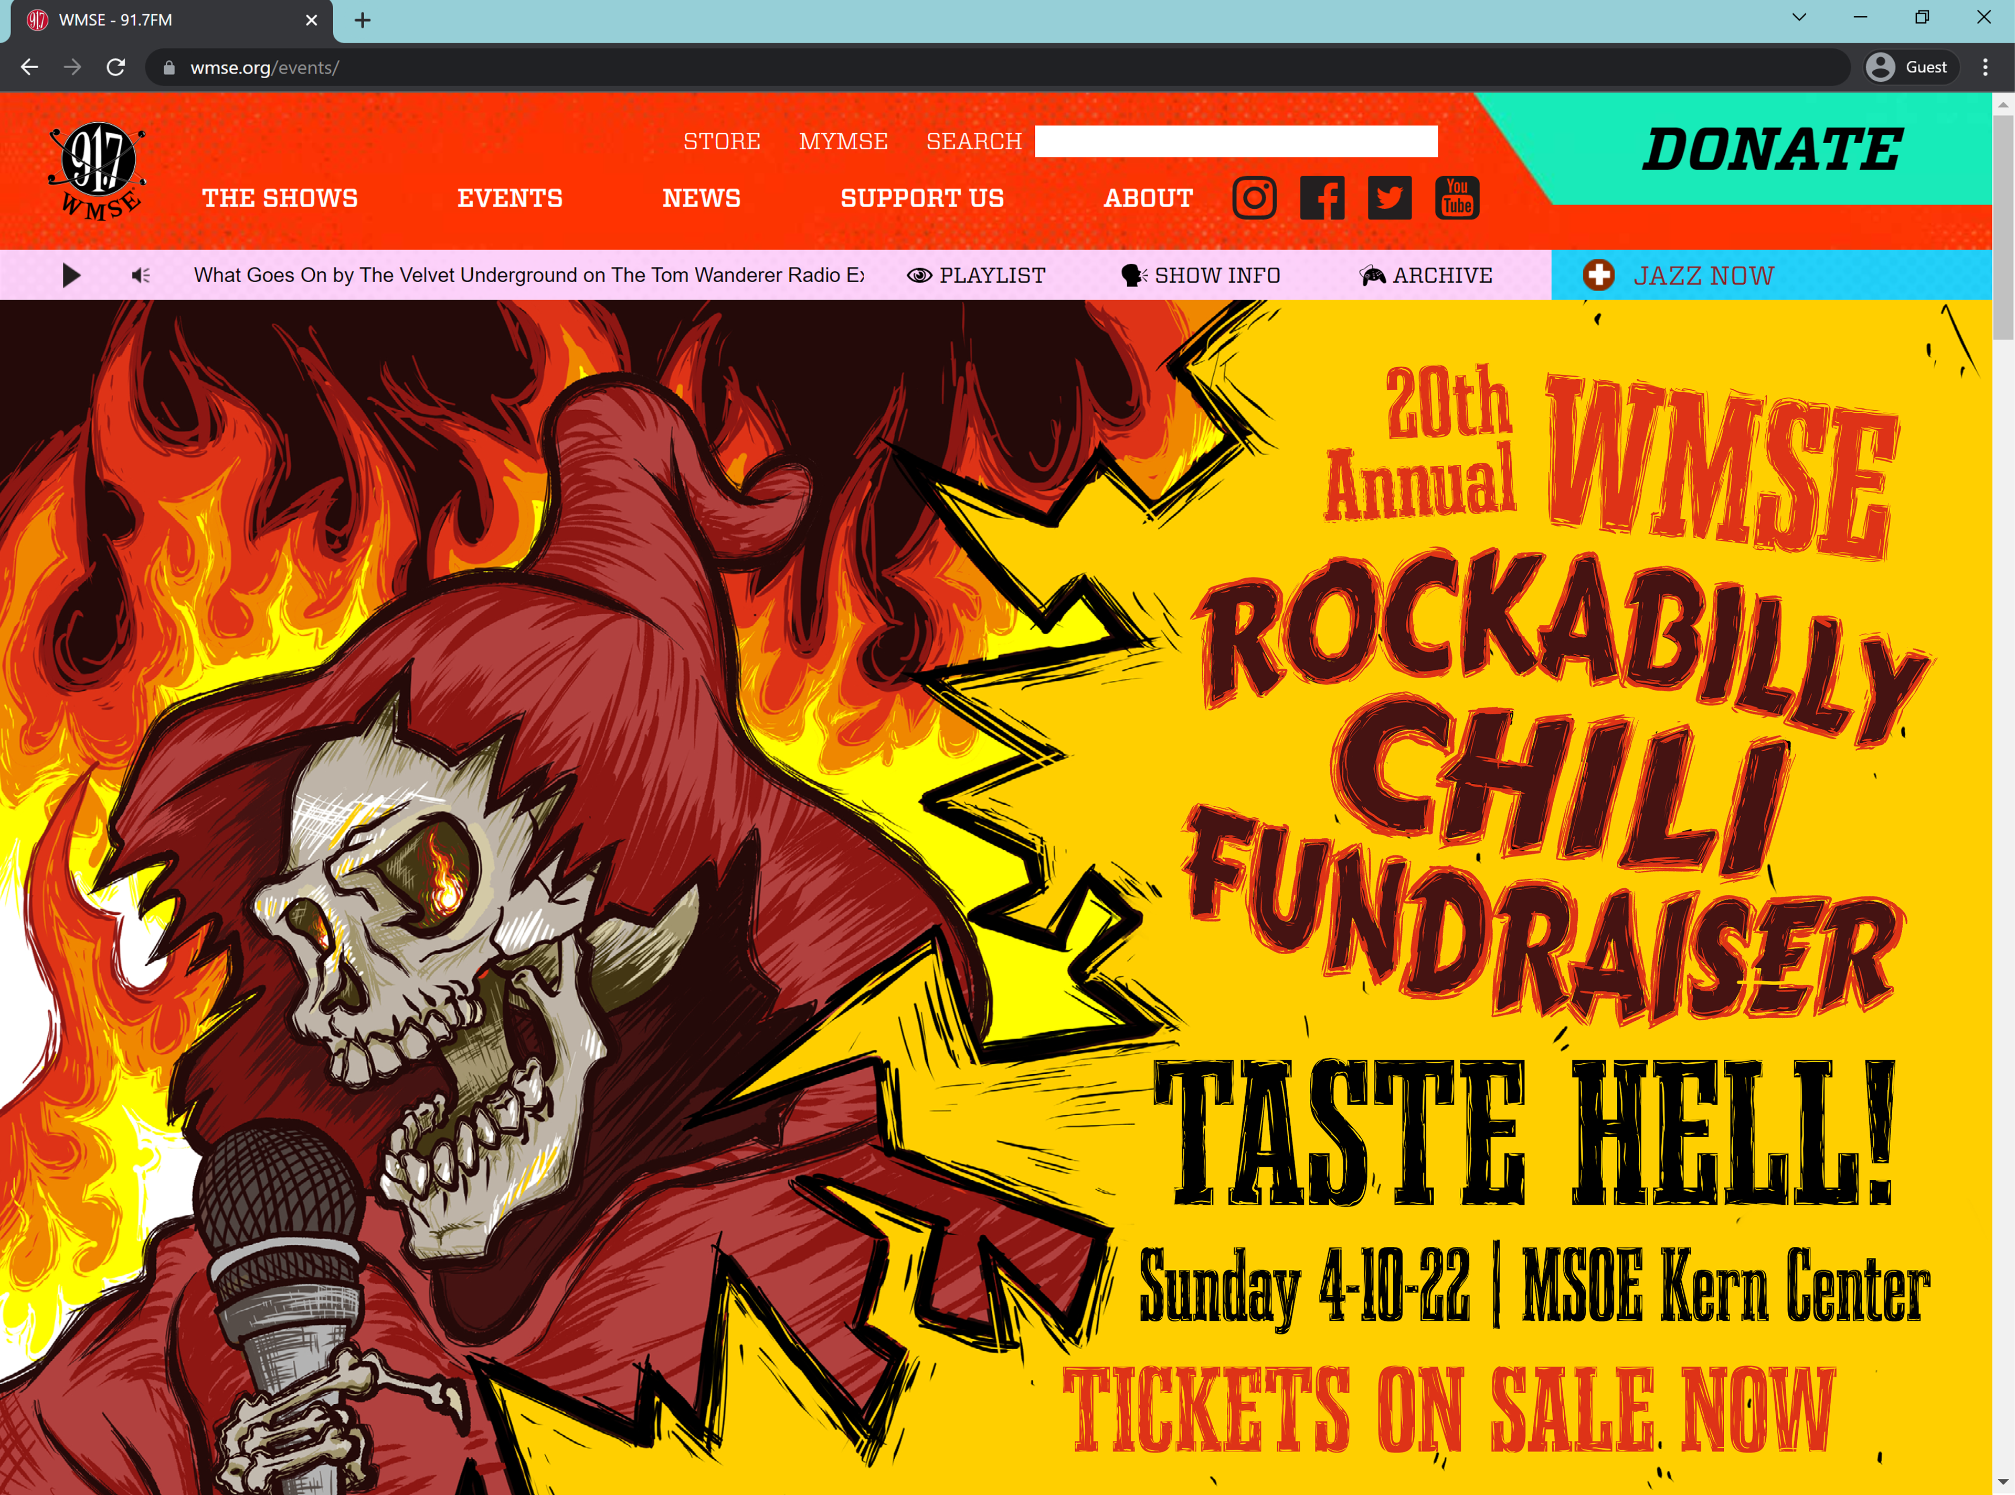Reload the page with refresh icon
The image size is (2015, 1495).
point(116,68)
